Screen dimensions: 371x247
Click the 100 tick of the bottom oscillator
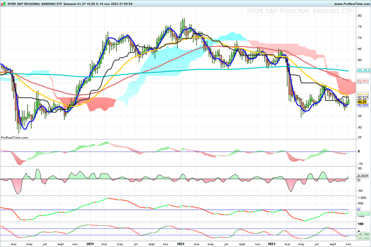360,224
